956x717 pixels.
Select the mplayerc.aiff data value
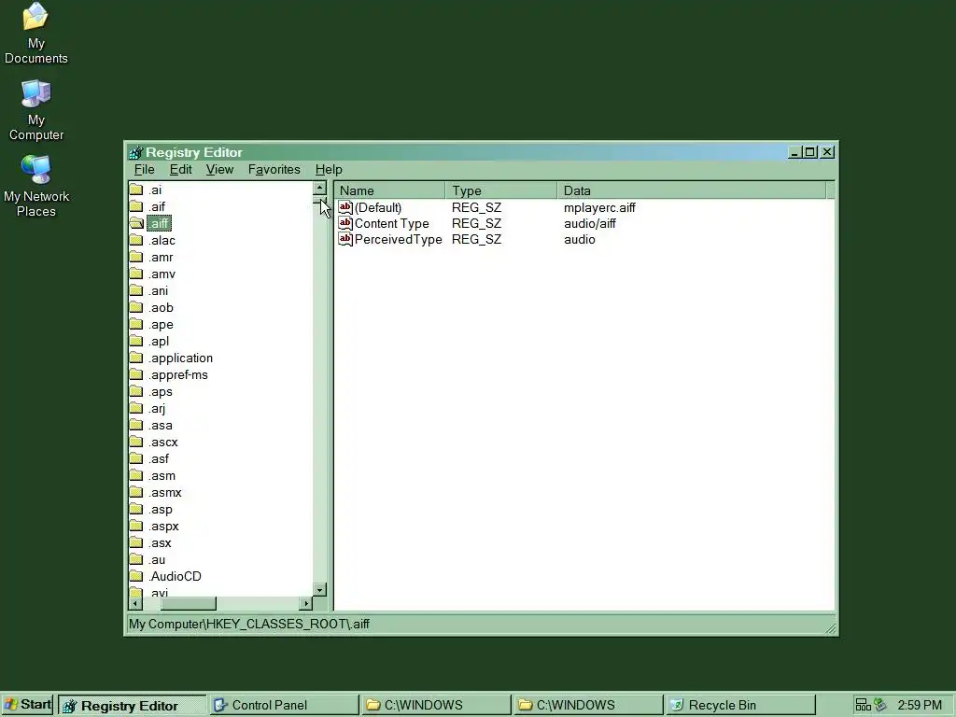(599, 207)
